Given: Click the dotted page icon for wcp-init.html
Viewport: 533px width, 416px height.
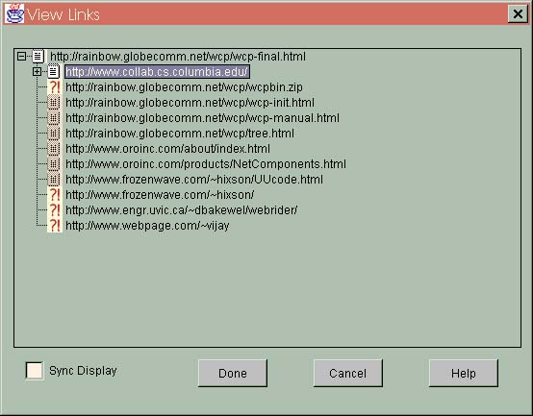Looking at the screenshot, I should [x=54, y=103].
